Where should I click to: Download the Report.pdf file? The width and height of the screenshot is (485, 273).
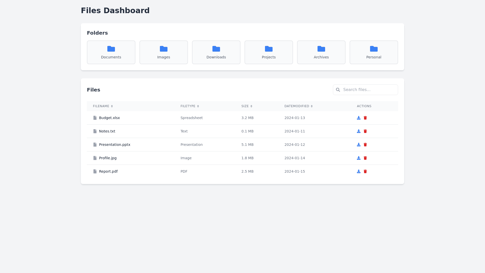coord(358,171)
